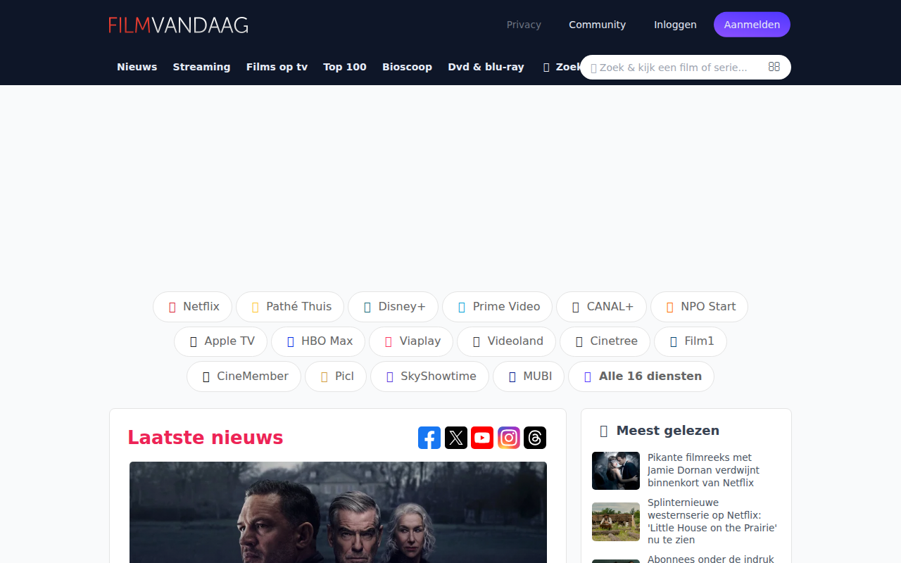Read 'Splinternieuwe westernserie op Netflix' article
The image size is (901, 563).
[712, 521]
